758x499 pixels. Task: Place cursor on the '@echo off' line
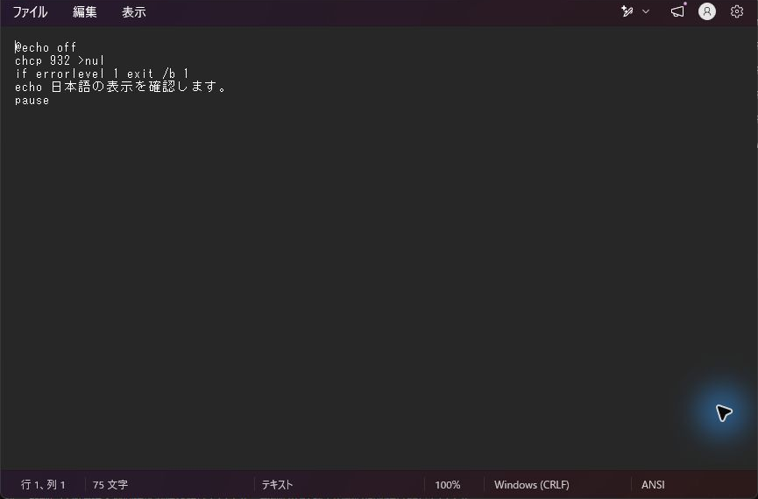tap(46, 47)
